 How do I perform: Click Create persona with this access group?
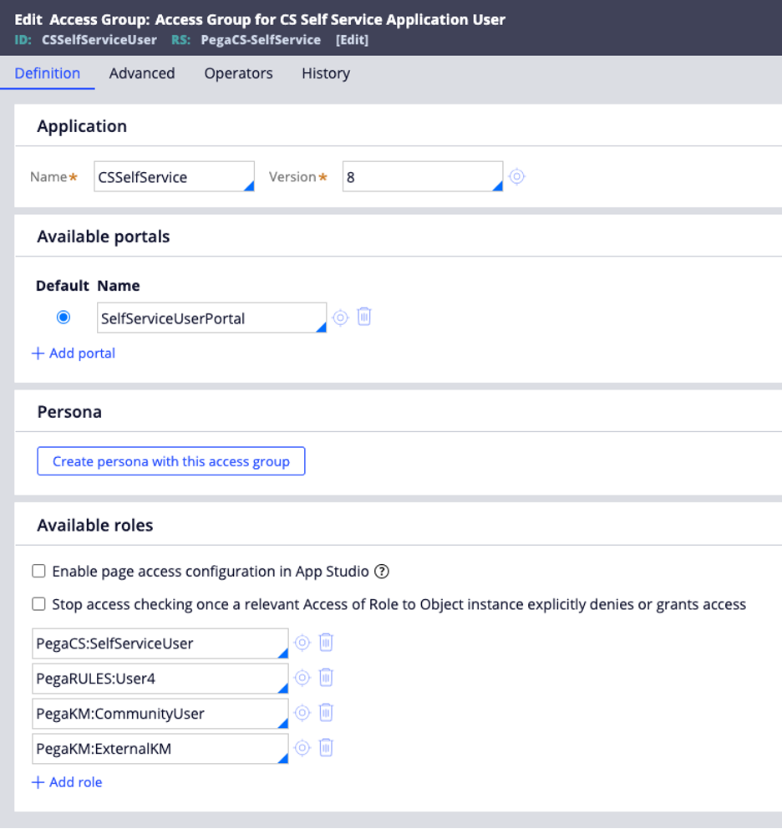(x=170, y=461)
